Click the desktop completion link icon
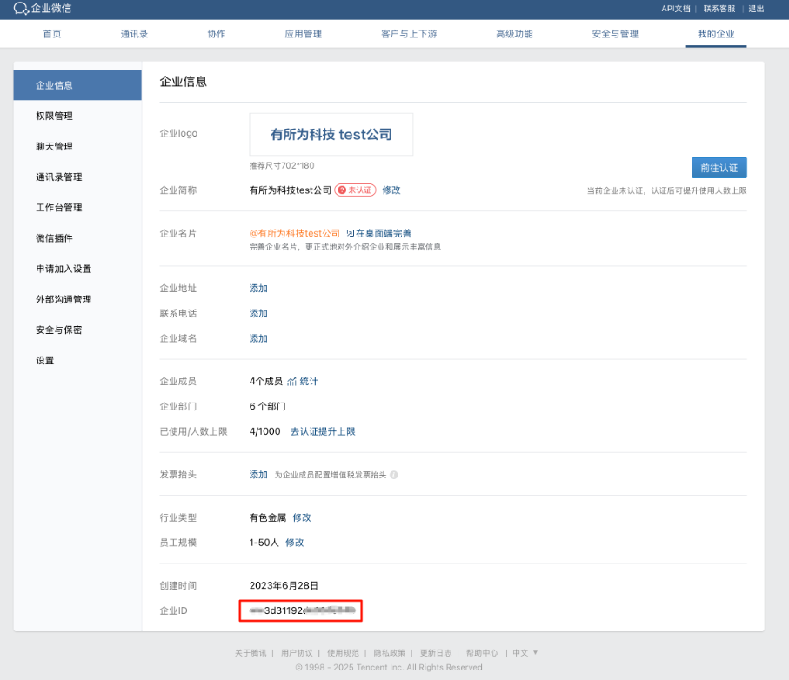This screenshot has height=680, width=789. click(x=351, y=234)
